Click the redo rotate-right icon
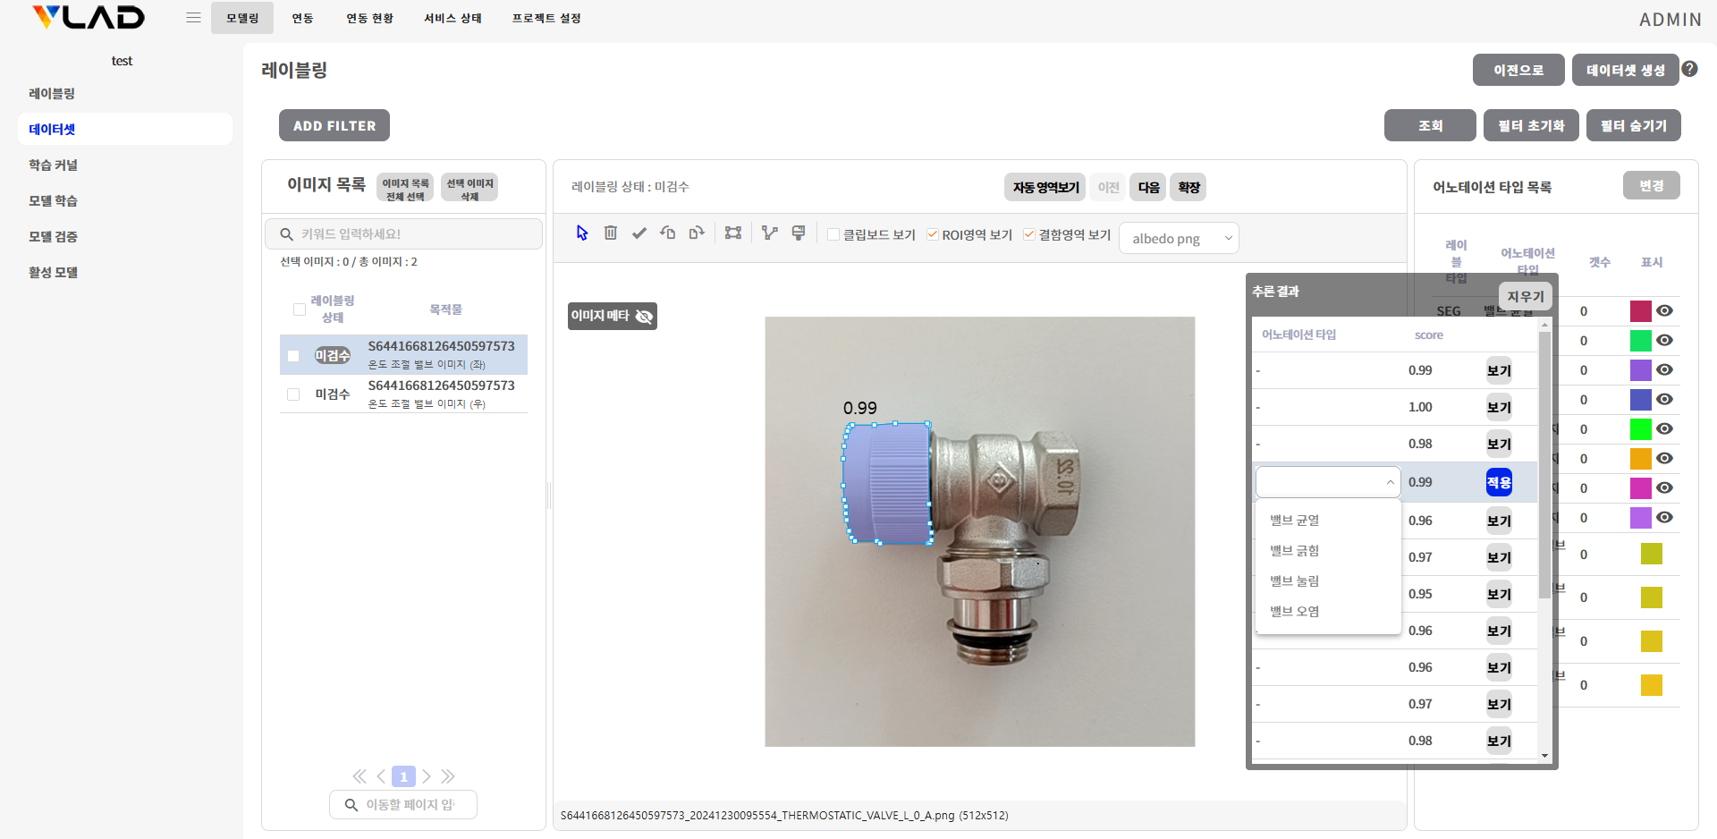Image resolution: width=1717 pixels, height=839 pixels. tap(697, 233)
